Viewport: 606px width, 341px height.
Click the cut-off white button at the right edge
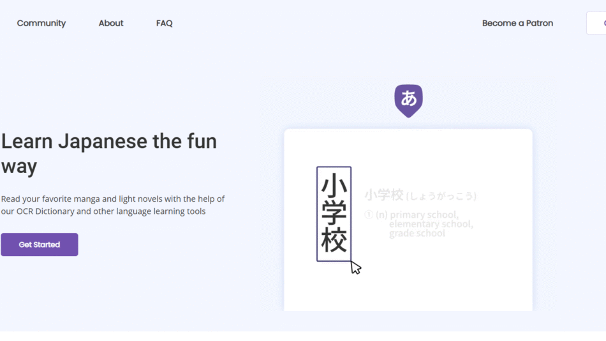pyautogui.click(x=596, y=23)
